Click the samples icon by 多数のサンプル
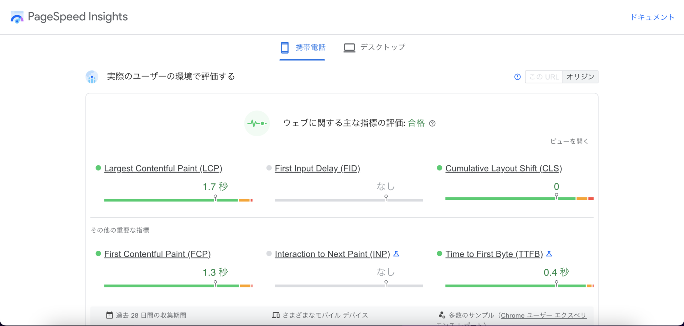The height and width of the screenshot is (326, 684). [442, 315]
